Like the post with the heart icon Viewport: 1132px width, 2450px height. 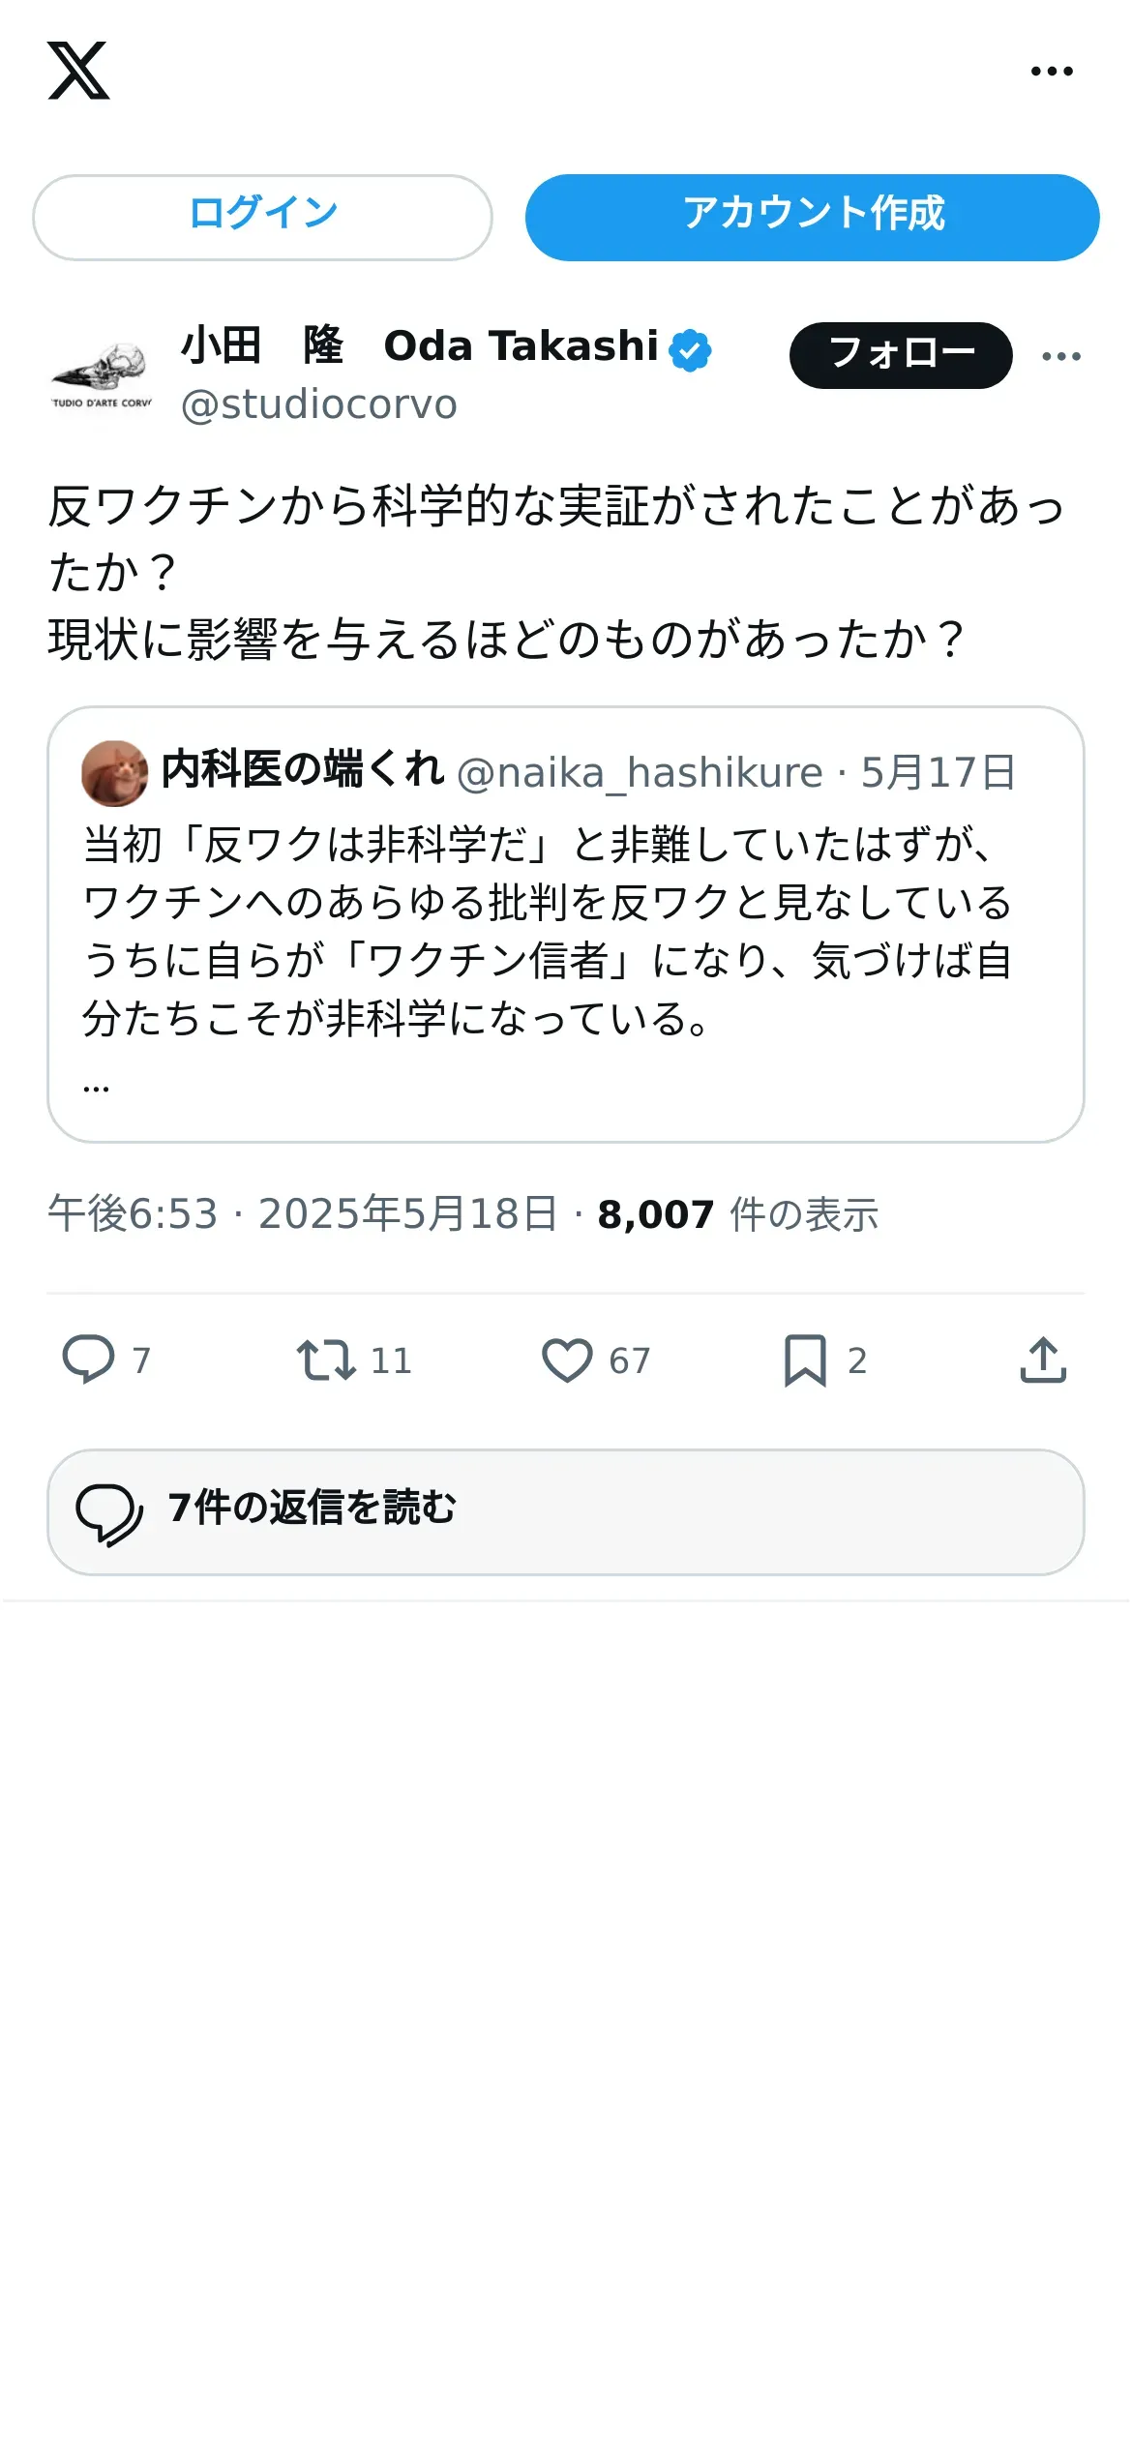click(x=566, y=1359)
